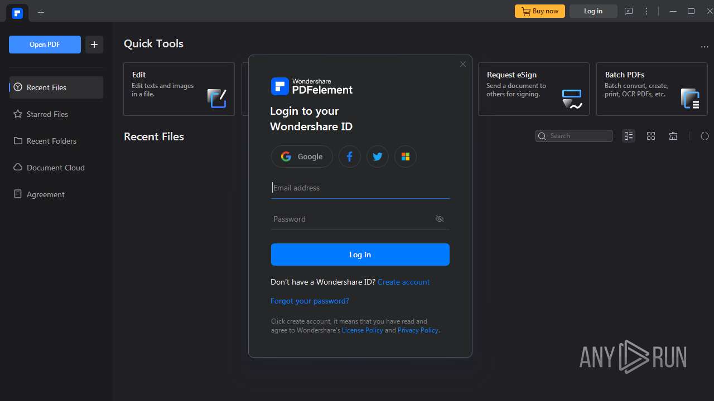Open the Privacy Policy link

418,330
